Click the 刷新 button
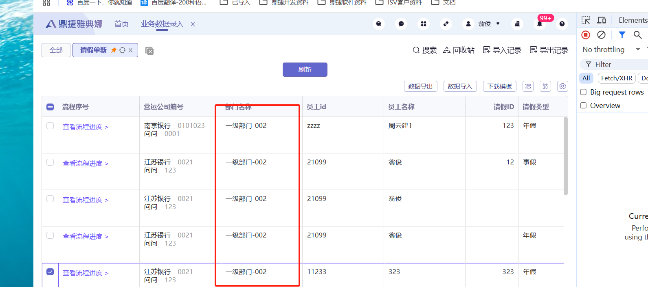 (x=305, y=69)
